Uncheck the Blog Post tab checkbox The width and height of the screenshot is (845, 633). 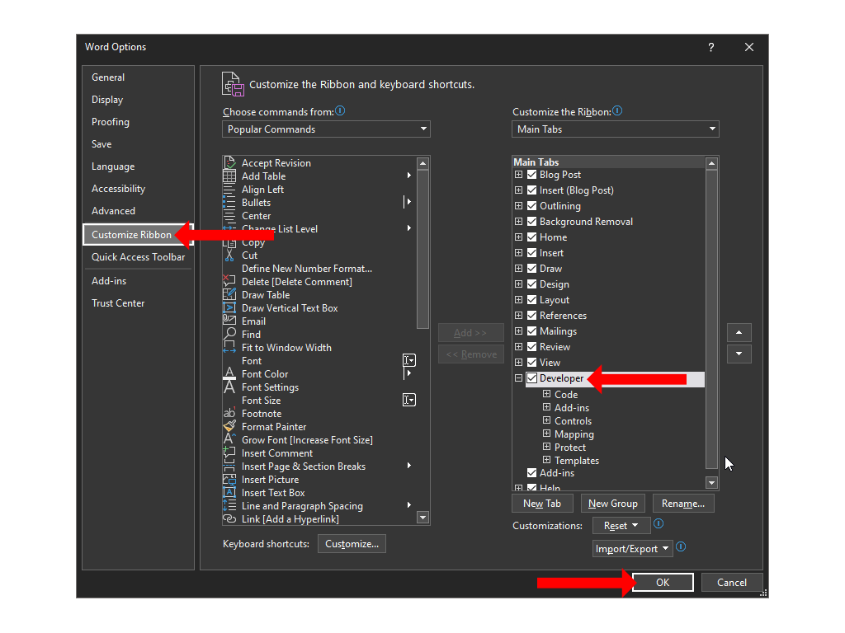click(532, 175)
